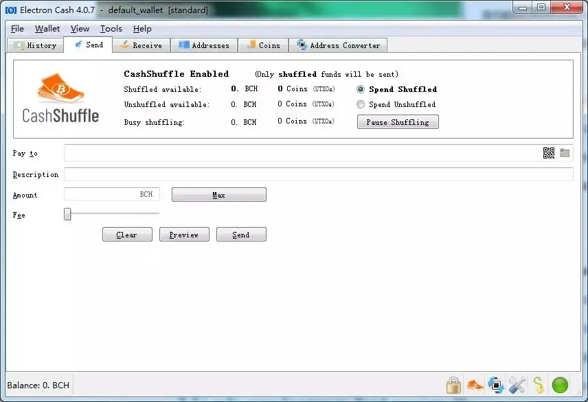588x402 pixels.
Task: Switch to the Coins tab
Action: (x=263, y=45)
